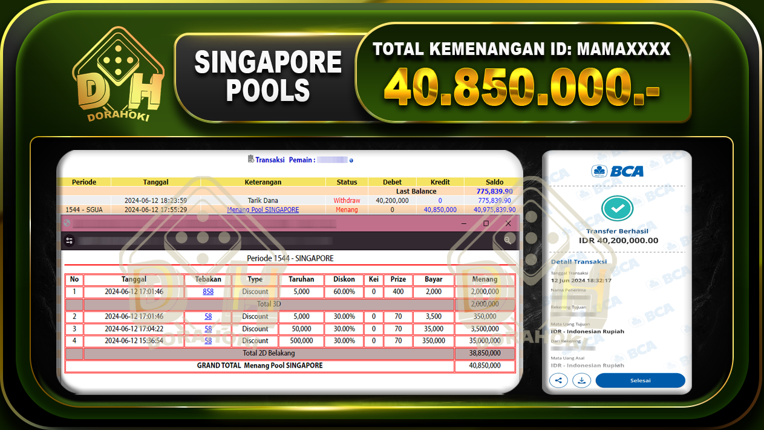Click the Transaksi clipboard icon
The width and height of the screenshot is (764, 430).
click(250, 158)
